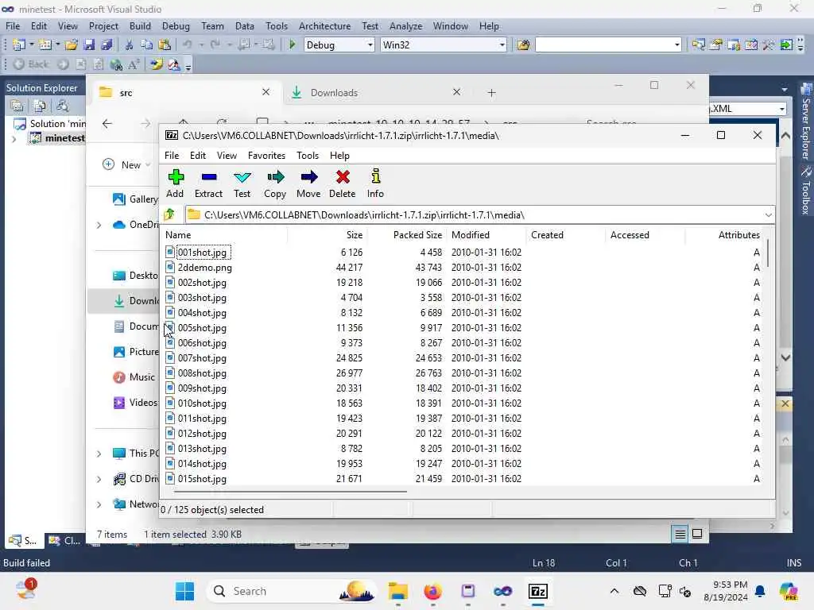Go up one folder level in 7-Zip

[170, 214]
